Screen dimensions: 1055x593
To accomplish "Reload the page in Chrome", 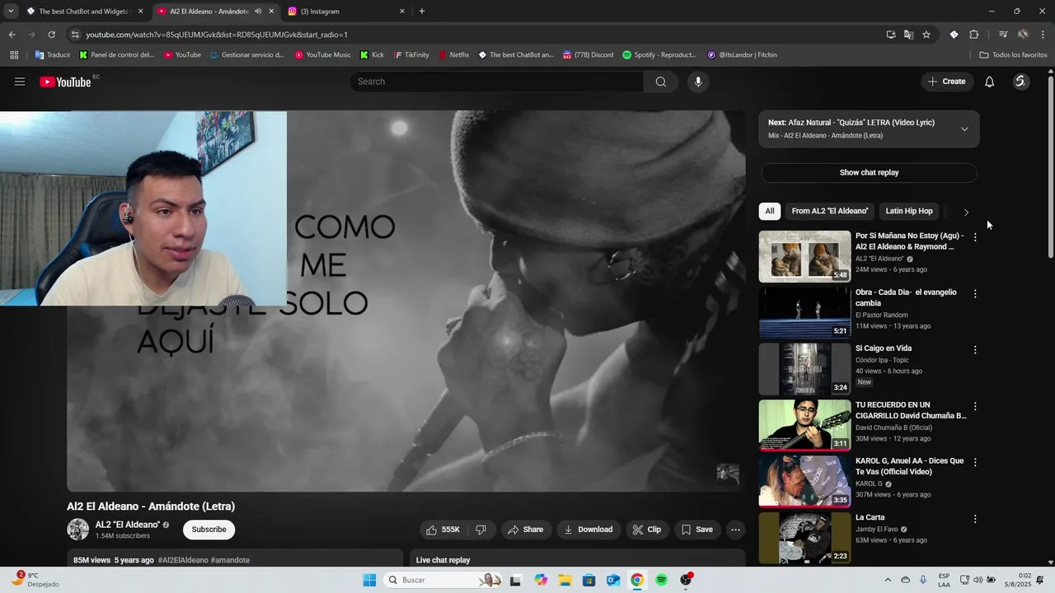I will [x=51, y=35].
